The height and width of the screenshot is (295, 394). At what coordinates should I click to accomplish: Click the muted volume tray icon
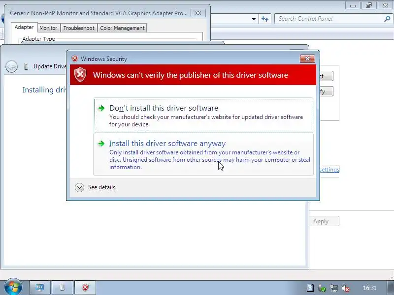[346, 288]
